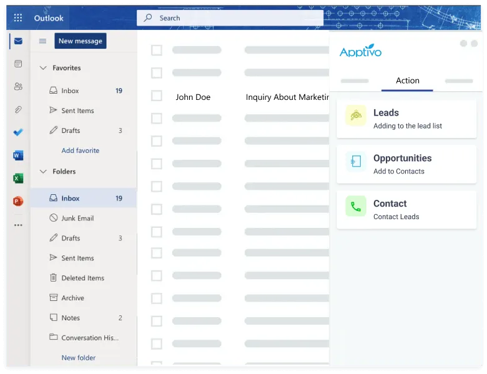Image resolution: width=487 pixels, height=374 pixels.
Task: Launch PowerPoint from the left rail
Action: click(x=18, y=201)
